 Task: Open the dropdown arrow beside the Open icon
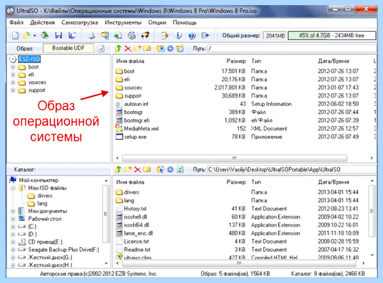click(34, 36)
